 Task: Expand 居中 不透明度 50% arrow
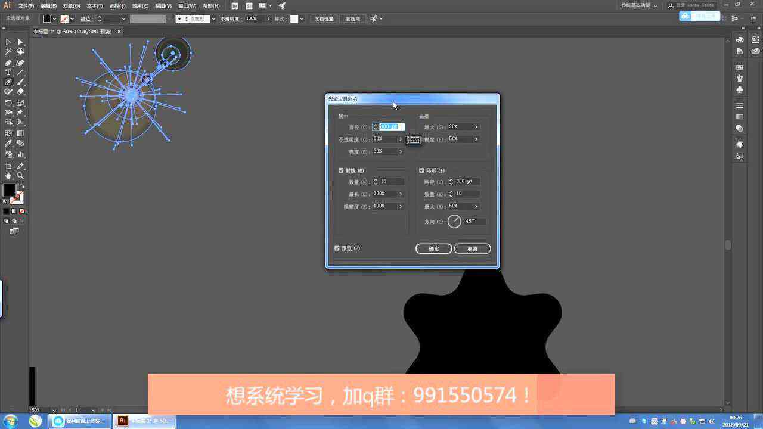pyautogui.click(x=401, y=139)
